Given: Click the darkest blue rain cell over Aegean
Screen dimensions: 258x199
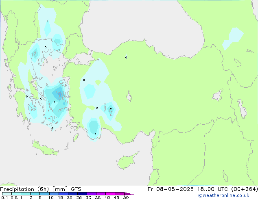Looking at the screenshot, I should (59, 94).
